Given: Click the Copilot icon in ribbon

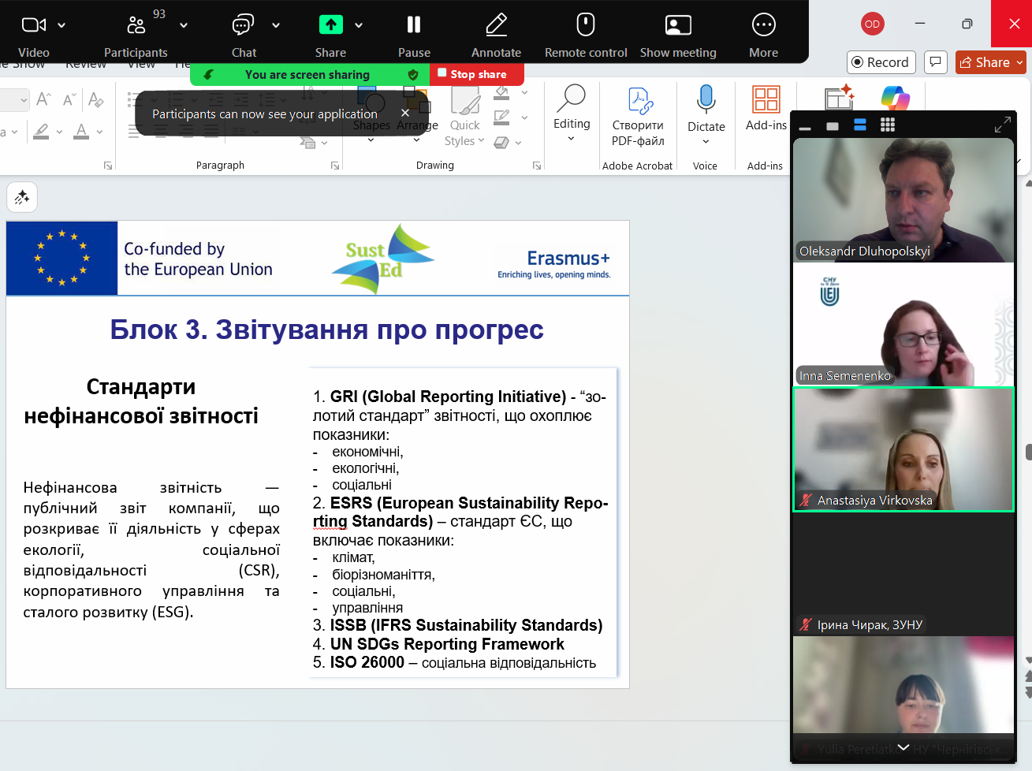Looking at the screenshot, I should click(895, 99).
